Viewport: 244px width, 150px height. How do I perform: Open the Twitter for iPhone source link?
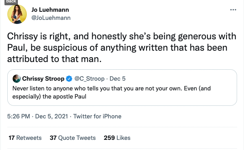tap(97, 116)
